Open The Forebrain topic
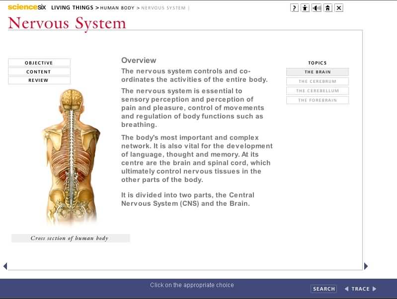Screen dimensions: 397x299 318,100
